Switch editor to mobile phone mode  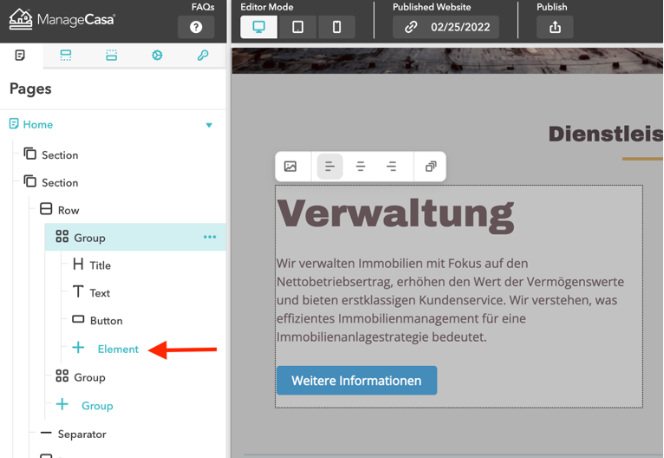336,27
